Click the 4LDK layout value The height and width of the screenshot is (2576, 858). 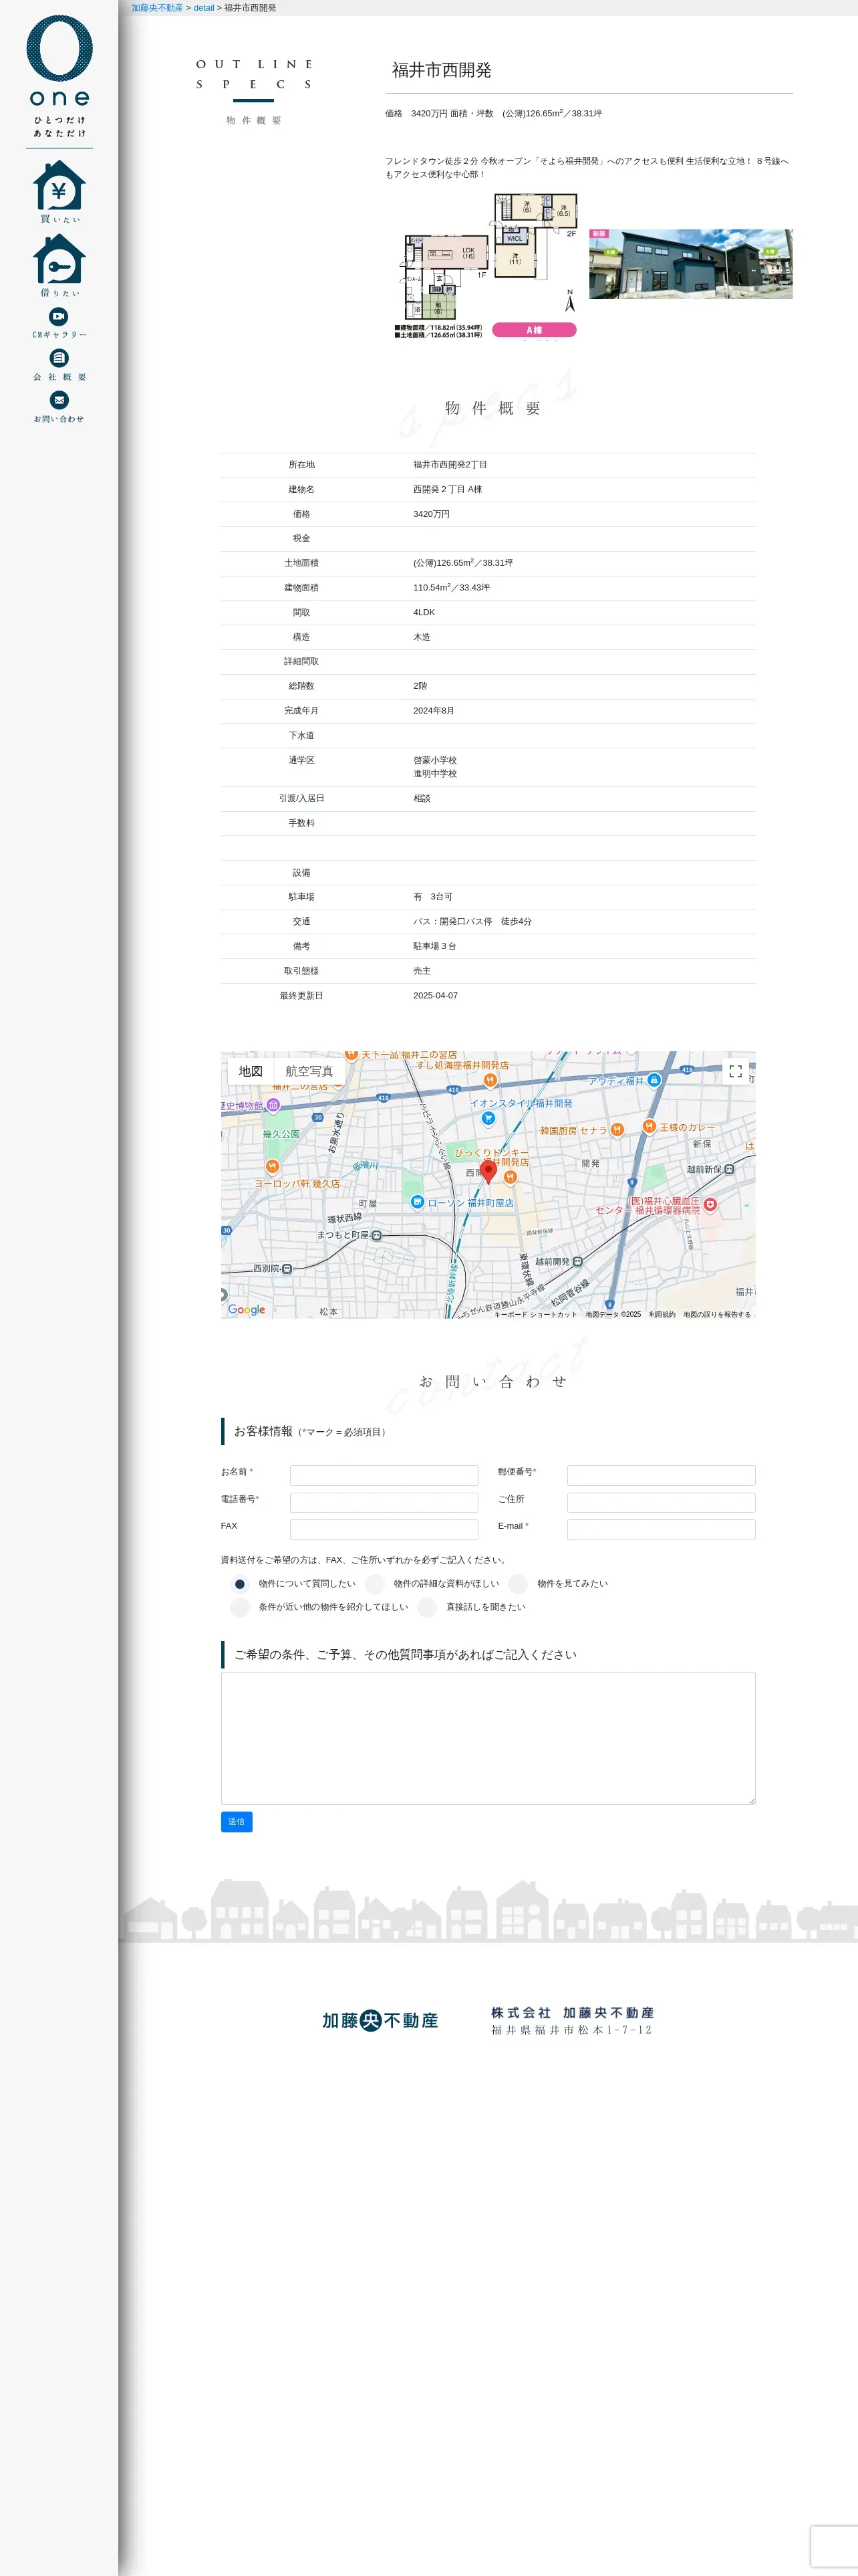point(424,613)
